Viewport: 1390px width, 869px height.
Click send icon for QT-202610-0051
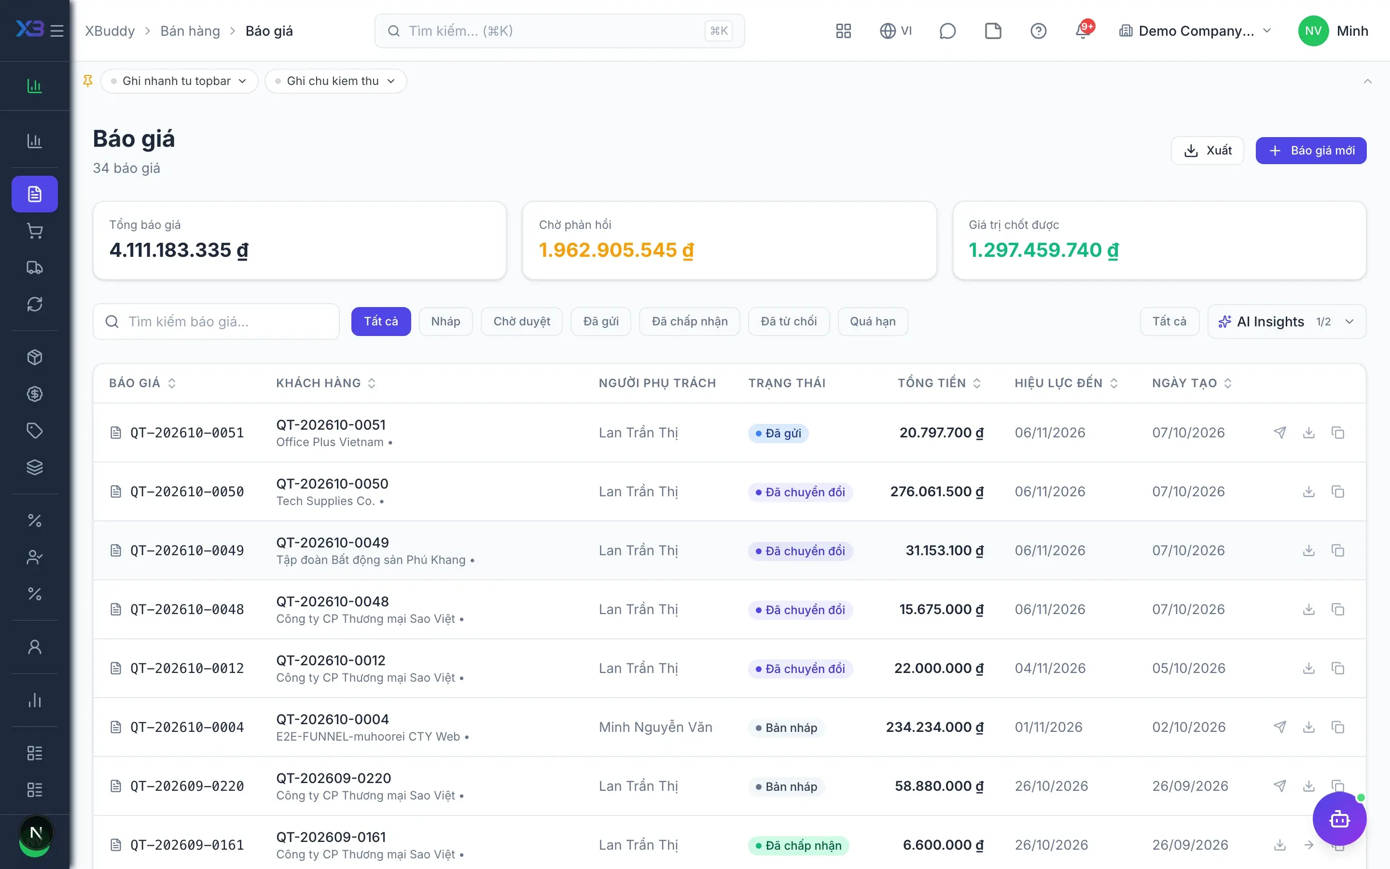pos(1280,433)
